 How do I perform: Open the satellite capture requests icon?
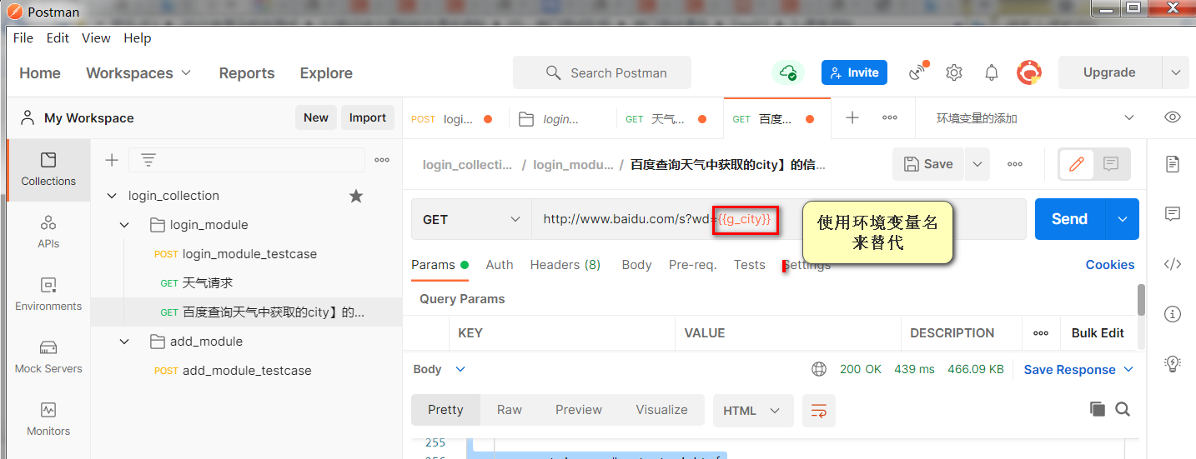(918, 72)
